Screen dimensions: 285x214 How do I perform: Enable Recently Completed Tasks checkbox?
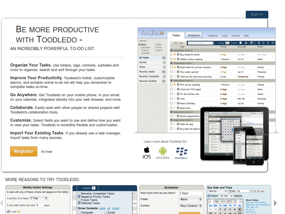[79, 193]
